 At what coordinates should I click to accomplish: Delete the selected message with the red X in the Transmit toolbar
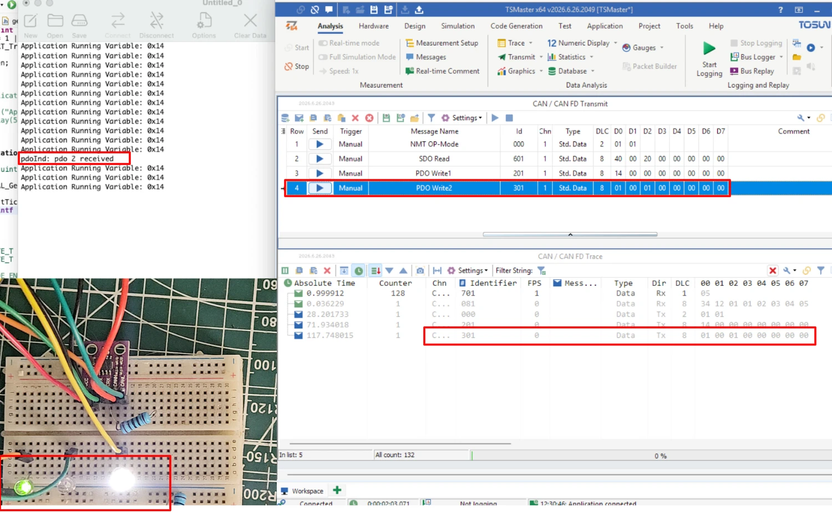tap(355, 118)
